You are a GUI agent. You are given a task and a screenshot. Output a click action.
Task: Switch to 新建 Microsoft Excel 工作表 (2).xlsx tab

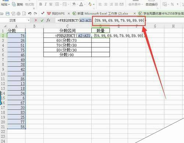(x=100, y=14)
